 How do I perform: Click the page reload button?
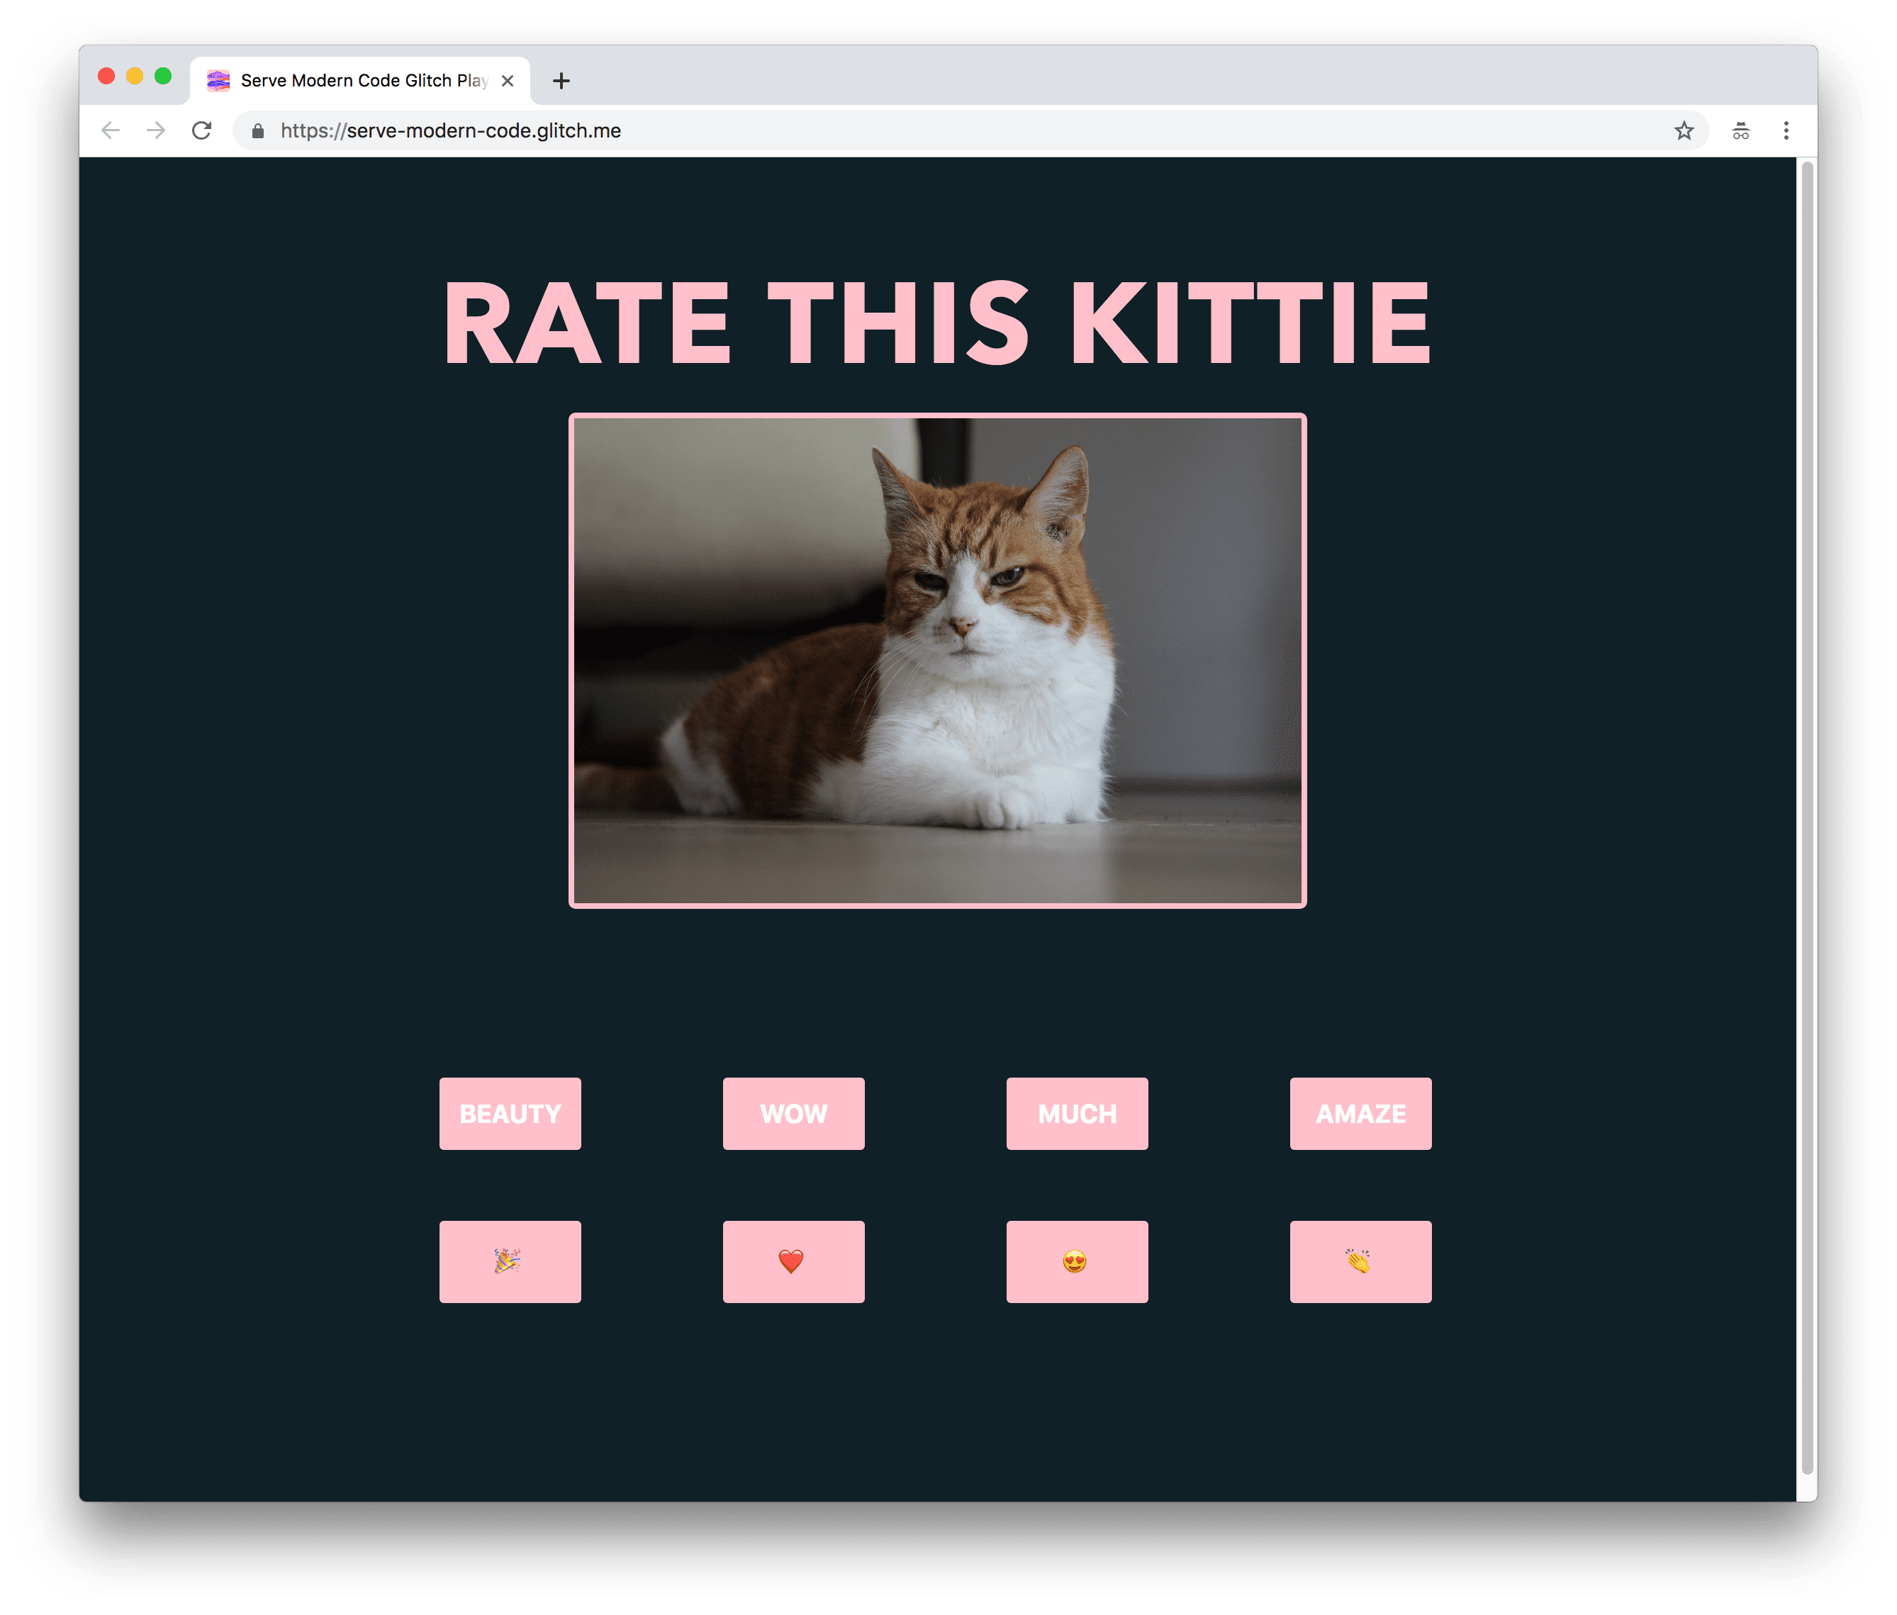[203, 131]
